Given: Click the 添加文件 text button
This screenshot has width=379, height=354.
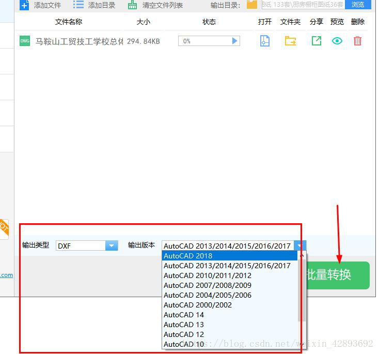Looking at the screenshot, I should (x=48, y=5).
